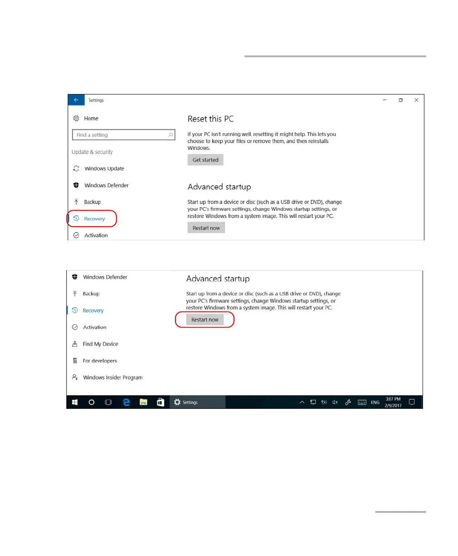The width and height of the screenshot is (458, 556).
Task: Show hidden tray icons chevron
Action: tap(302, 402)
